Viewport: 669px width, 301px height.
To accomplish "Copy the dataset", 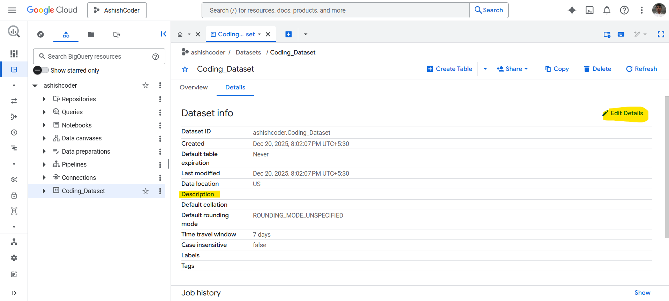I will pyautogui.click(x=557, y=69).
